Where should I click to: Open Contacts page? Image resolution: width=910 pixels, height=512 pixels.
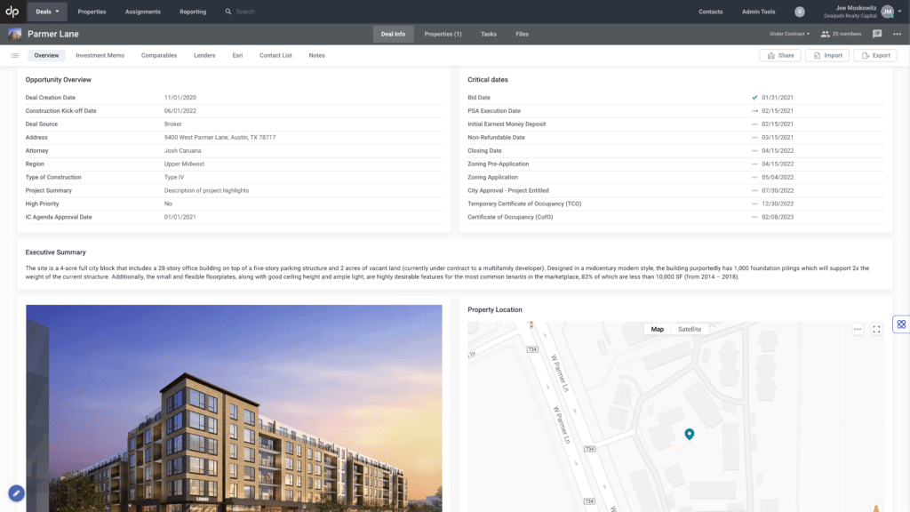710,12
